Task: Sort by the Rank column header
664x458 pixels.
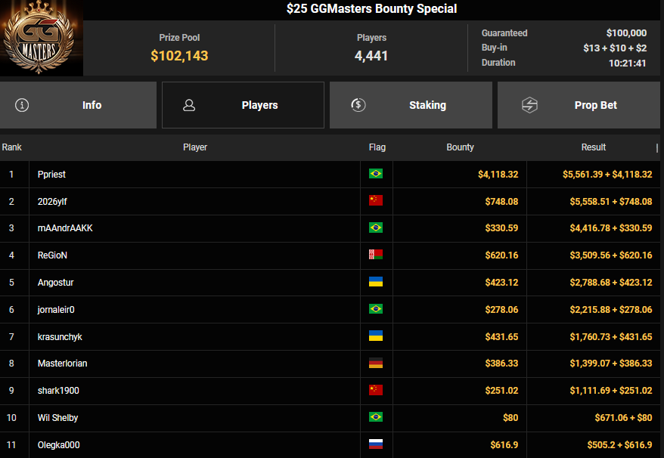Action: tap(12, 147)
